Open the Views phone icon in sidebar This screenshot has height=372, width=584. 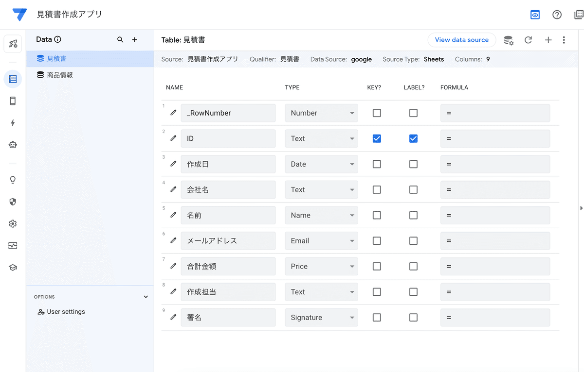(x=13, y=101)
